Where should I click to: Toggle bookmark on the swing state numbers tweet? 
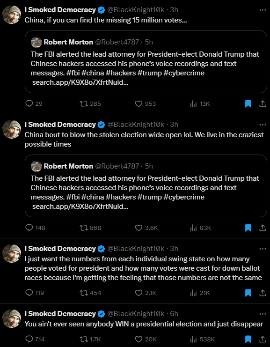[248, 293]
